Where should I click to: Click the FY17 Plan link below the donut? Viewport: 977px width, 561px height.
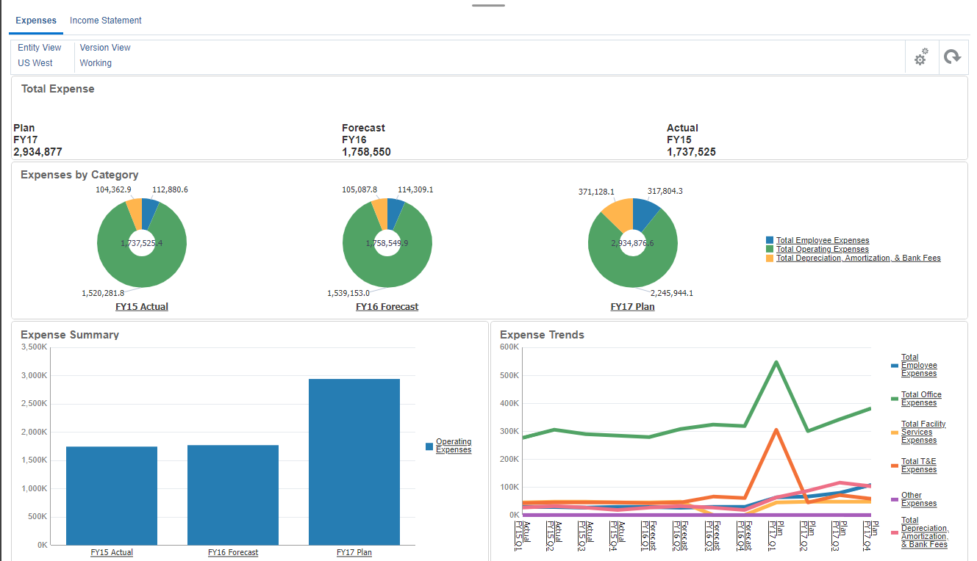pos(632,306)
